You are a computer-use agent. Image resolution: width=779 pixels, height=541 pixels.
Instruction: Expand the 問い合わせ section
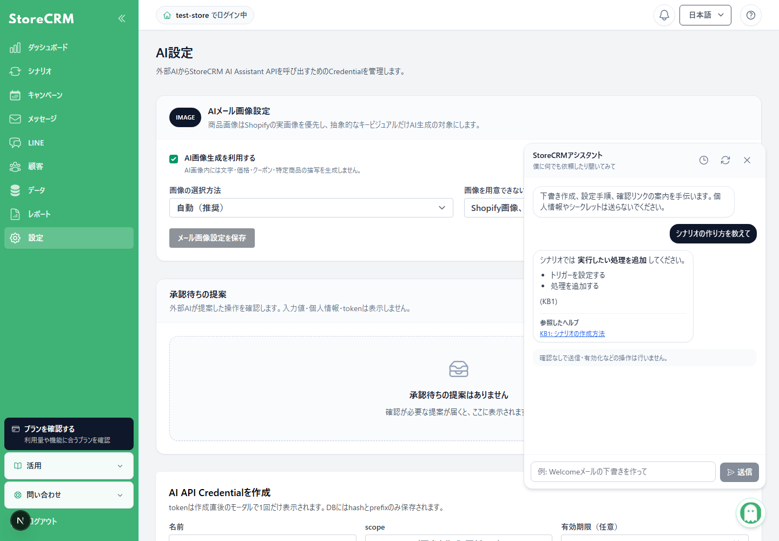pos(69,495)
